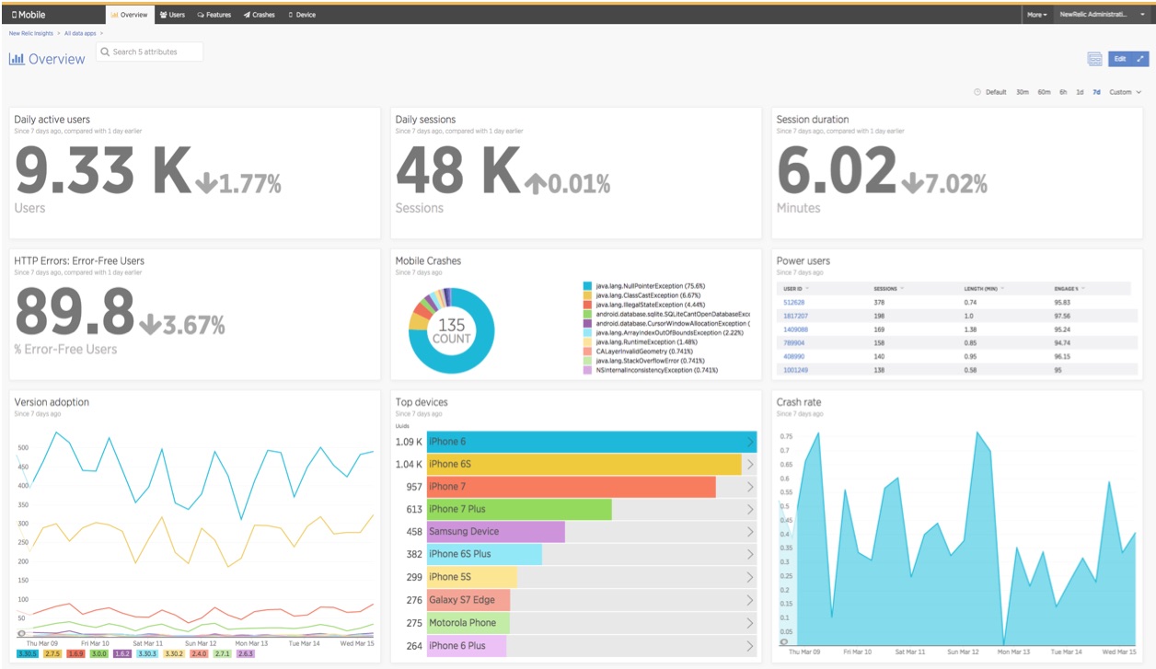Open the Custom time range dropdown

[1125, 92]
